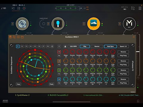Click keyboard icon in Euclidean window toolbar
143x107 pixels.
pyautogui.click(x=10, y=37)
